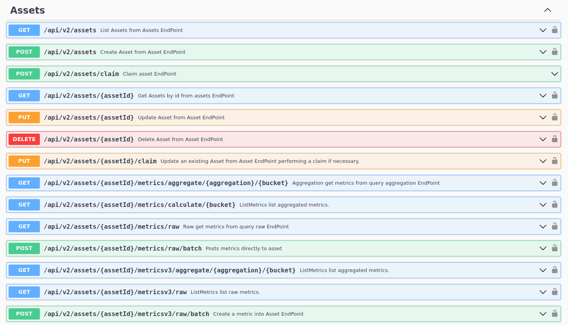The image size is (568, 325).
Task: Click POST badge on metricsv3/raw/batch row
Action: (24, 314)
